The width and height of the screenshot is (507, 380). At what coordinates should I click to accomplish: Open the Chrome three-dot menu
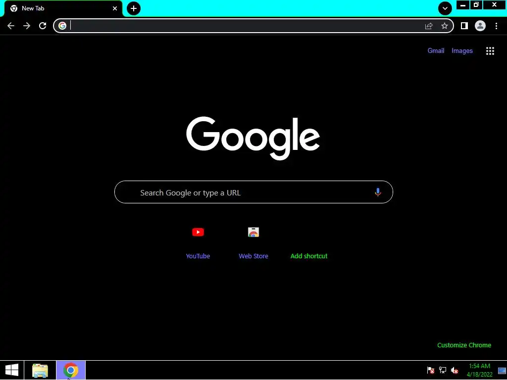(496, 26)
